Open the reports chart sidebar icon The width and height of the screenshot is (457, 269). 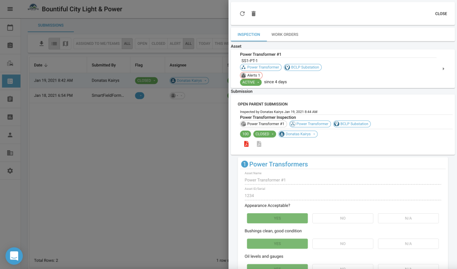(10, 117)
